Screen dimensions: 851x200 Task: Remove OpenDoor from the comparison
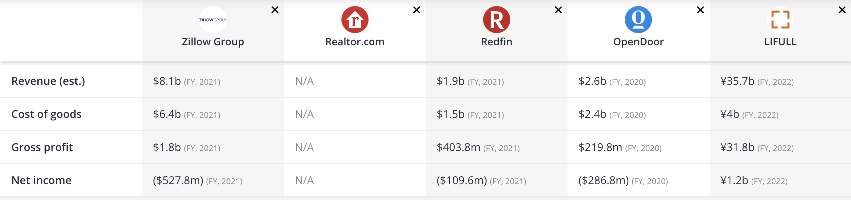click(x=700, y=10)
